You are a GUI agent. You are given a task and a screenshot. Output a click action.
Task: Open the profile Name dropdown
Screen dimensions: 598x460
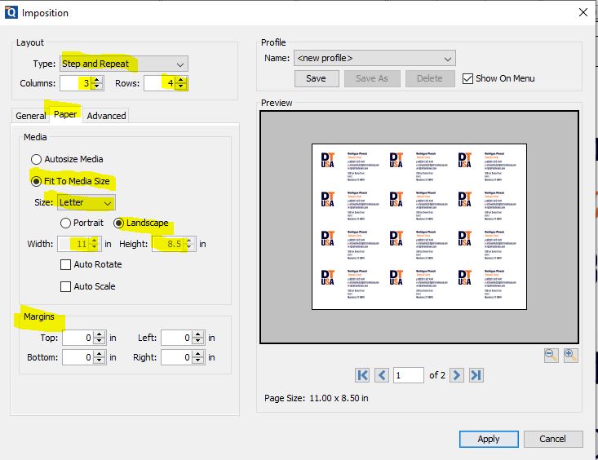[374, 59]
